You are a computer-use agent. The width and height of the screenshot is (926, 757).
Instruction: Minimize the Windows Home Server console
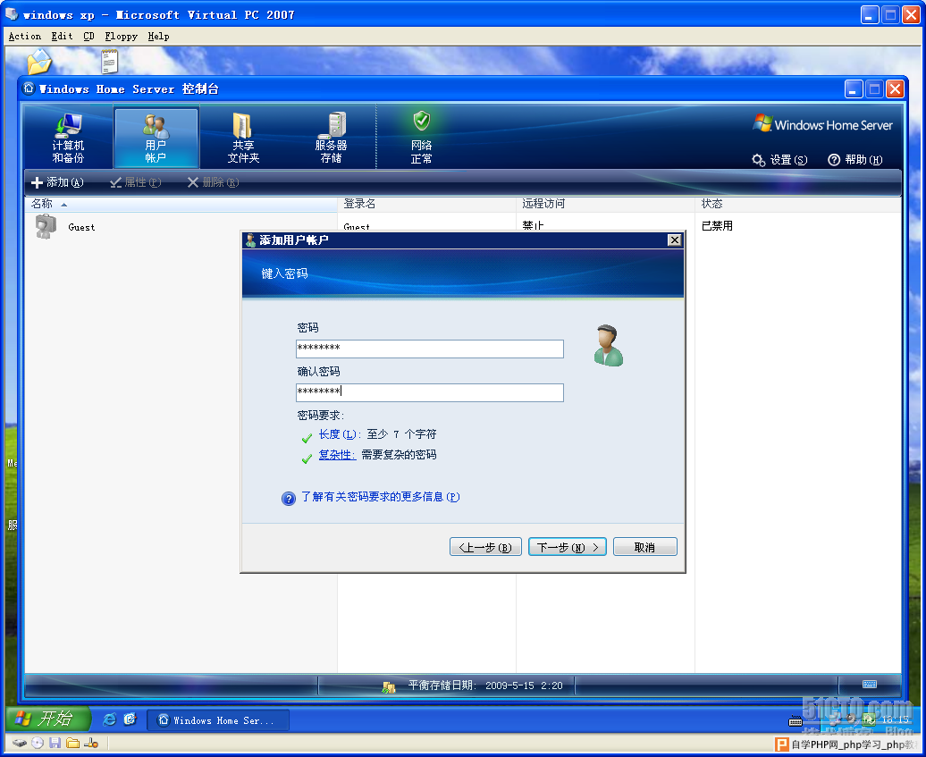click(854, 89)
